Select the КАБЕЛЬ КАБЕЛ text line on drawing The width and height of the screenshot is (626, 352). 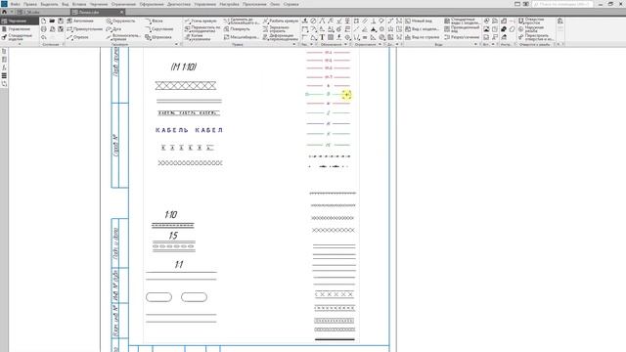(189, 130)
